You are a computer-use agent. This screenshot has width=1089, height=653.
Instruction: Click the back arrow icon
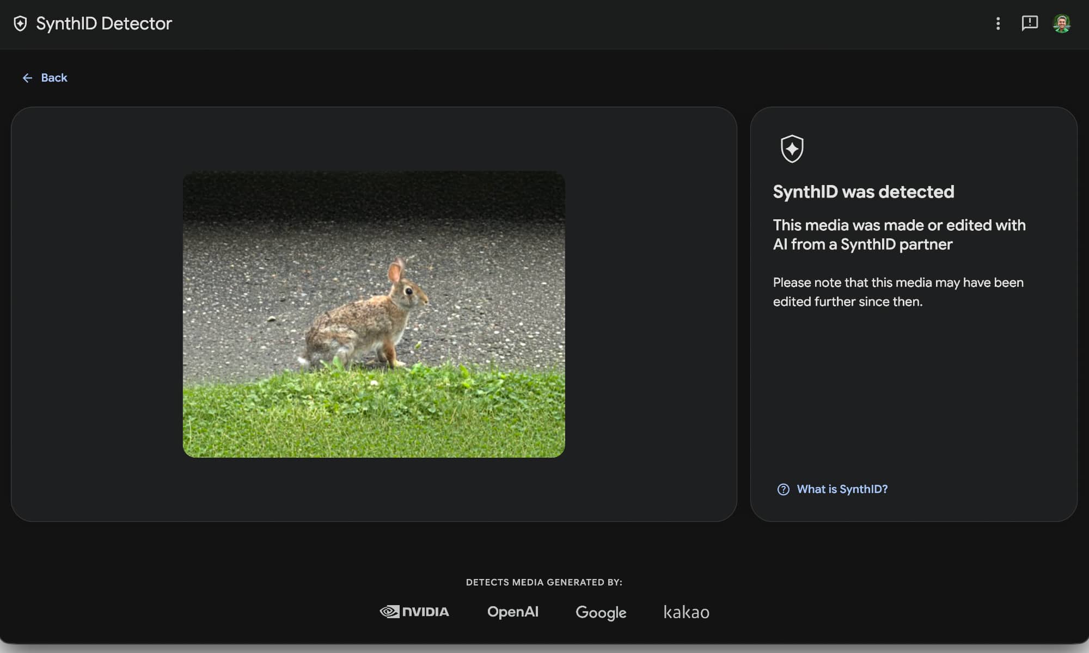click(x=27, y=78)
